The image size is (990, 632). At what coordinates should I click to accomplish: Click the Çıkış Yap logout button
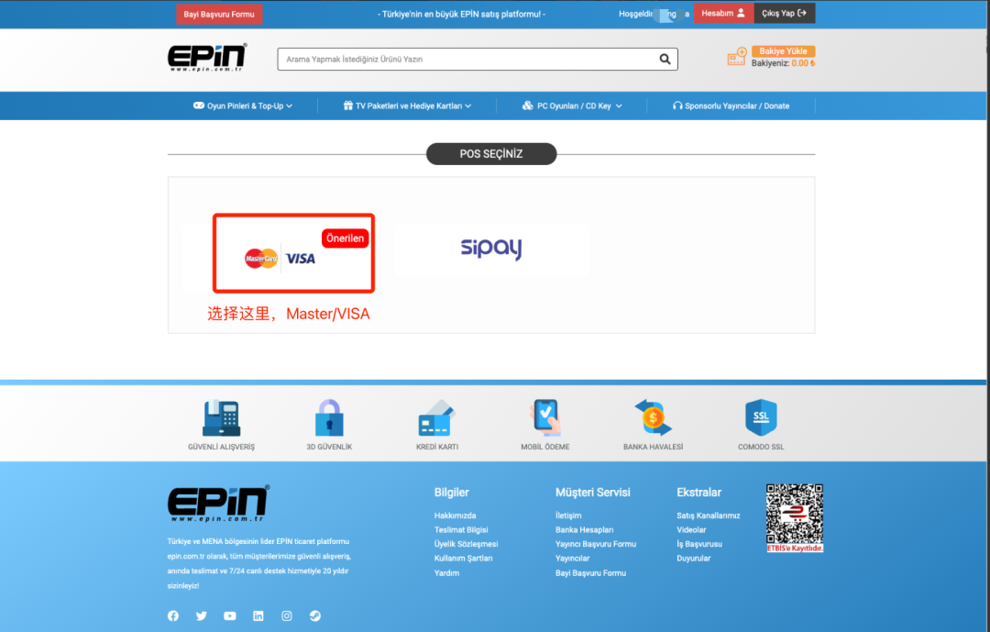tap(784, 13)
